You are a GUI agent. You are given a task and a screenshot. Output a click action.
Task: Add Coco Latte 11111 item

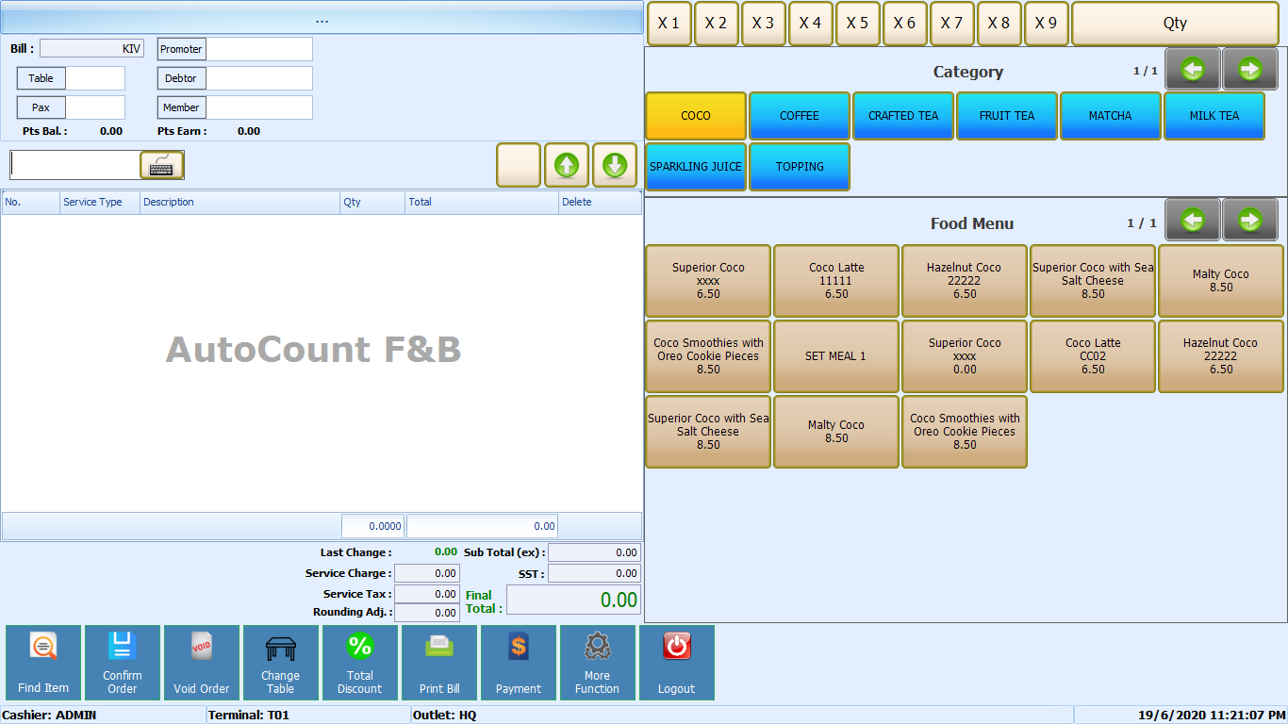coord(836,281)
